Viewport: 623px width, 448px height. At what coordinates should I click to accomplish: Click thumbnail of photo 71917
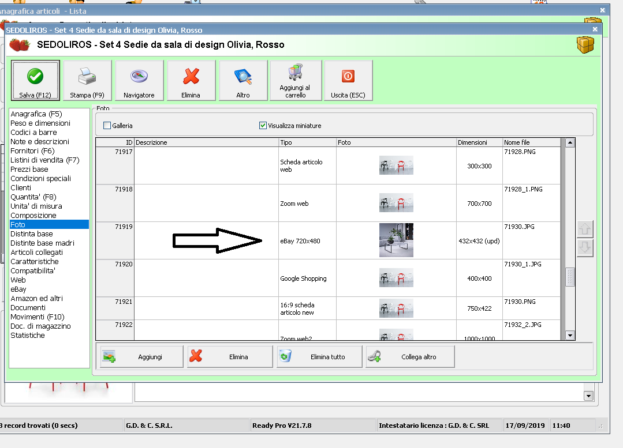pyautogui.click(x=396, y=165)
